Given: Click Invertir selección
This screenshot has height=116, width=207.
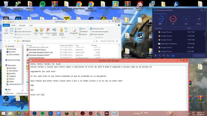Looking at the screenshot, I should pyautogui.click(x=97, y=34).
